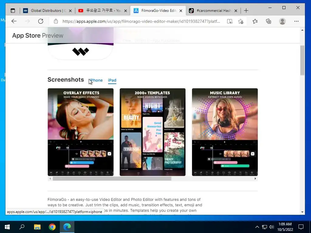
Task: Close the #carcommercial TikTok tab
Action: click(236, 11)
